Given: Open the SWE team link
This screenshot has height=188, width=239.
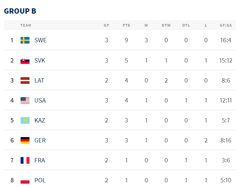Looking at the screenshot, I should [x=40, y=40].
